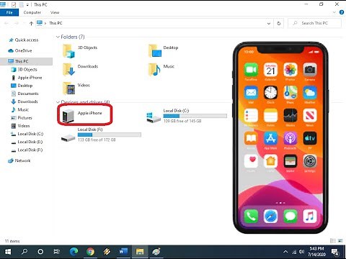Open Cortana circle on the taskbar

coord(40,252)
